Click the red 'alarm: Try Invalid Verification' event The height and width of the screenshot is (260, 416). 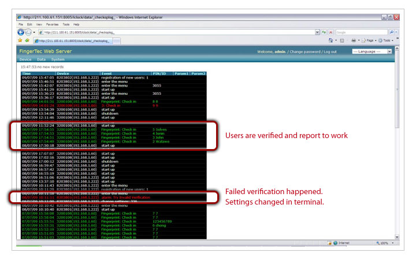(125, 198)
